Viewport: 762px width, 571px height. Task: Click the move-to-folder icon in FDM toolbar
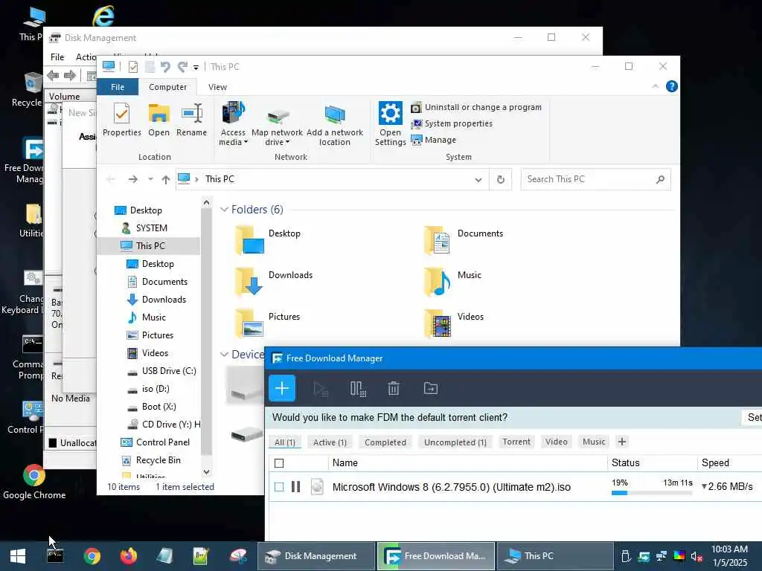click(431, 388)
